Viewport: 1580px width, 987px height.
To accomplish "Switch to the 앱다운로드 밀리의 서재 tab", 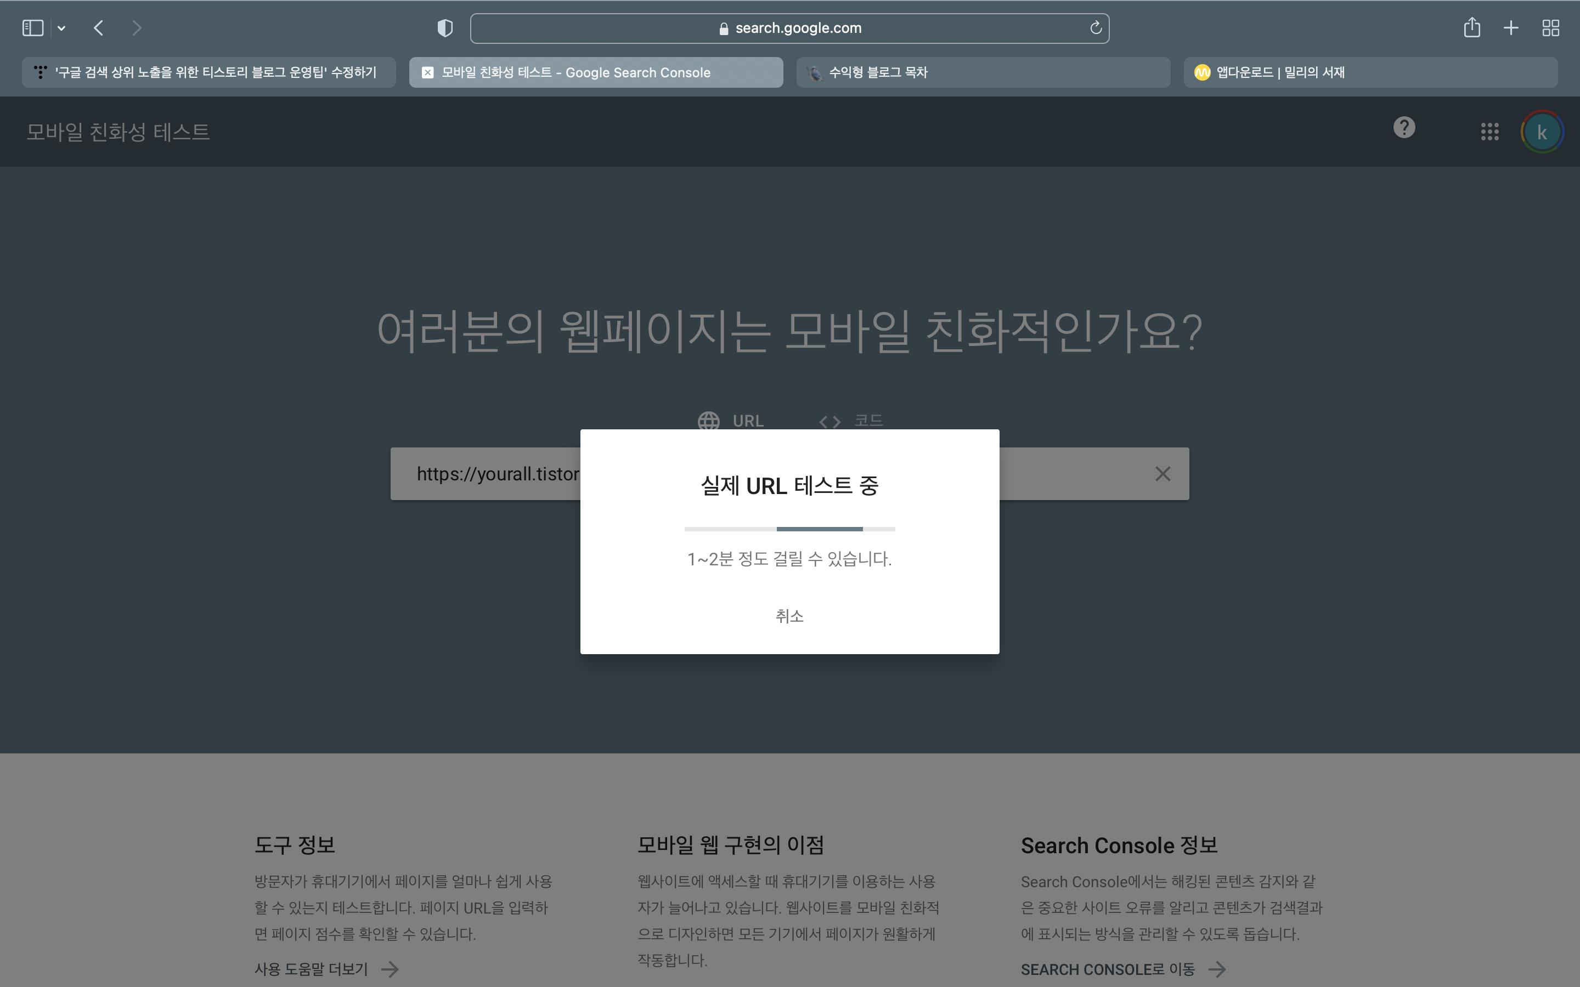I will [x=1370, y=72].
